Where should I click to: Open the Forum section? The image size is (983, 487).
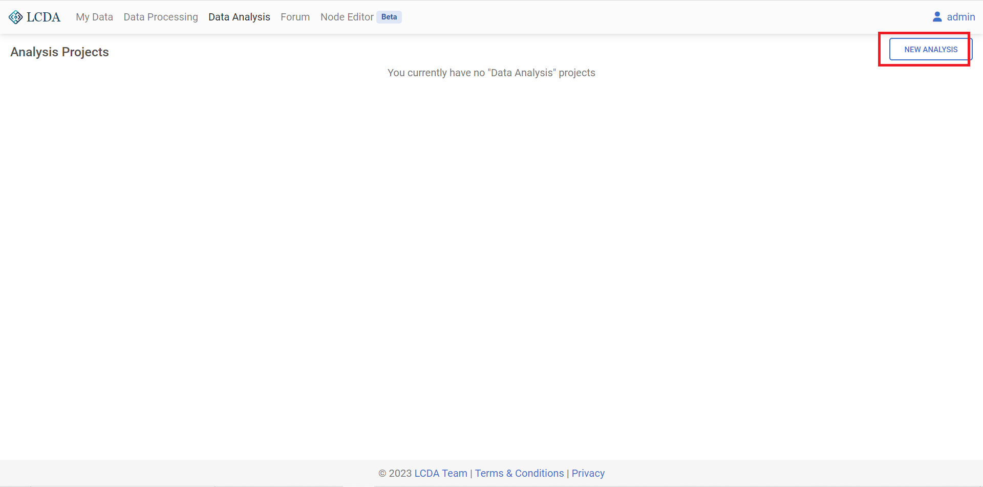pyautogui.click(x=295, y=17)
